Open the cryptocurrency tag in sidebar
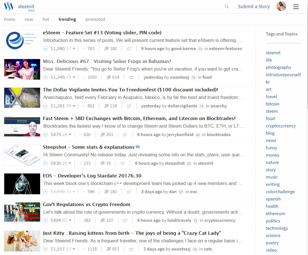 (x=281, y=126)
